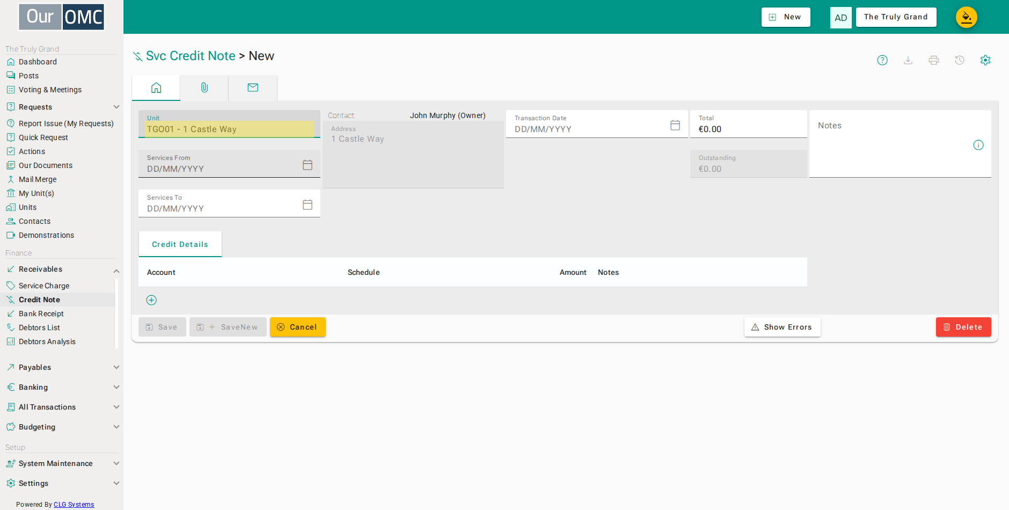Click the red Delete button
Image resolution: width=1009 pixels, height=510 pixels.
click(x=963, y=327)
